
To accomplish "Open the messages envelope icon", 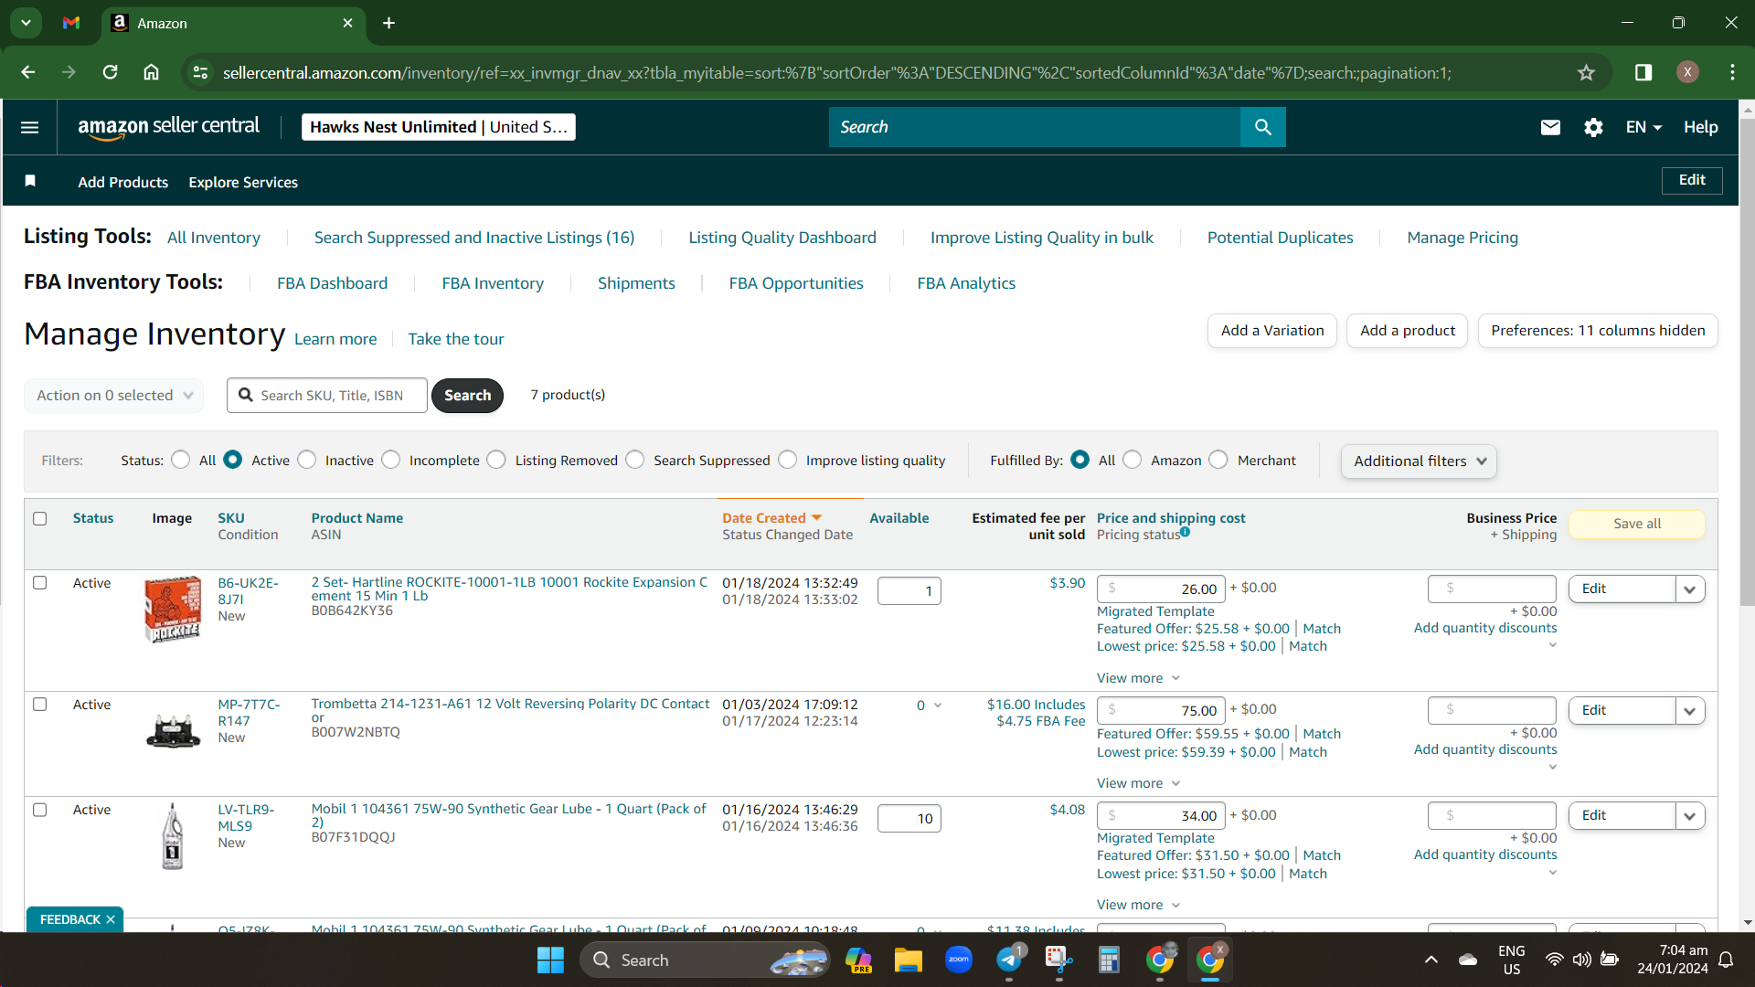I will [x=1550, y=127].
